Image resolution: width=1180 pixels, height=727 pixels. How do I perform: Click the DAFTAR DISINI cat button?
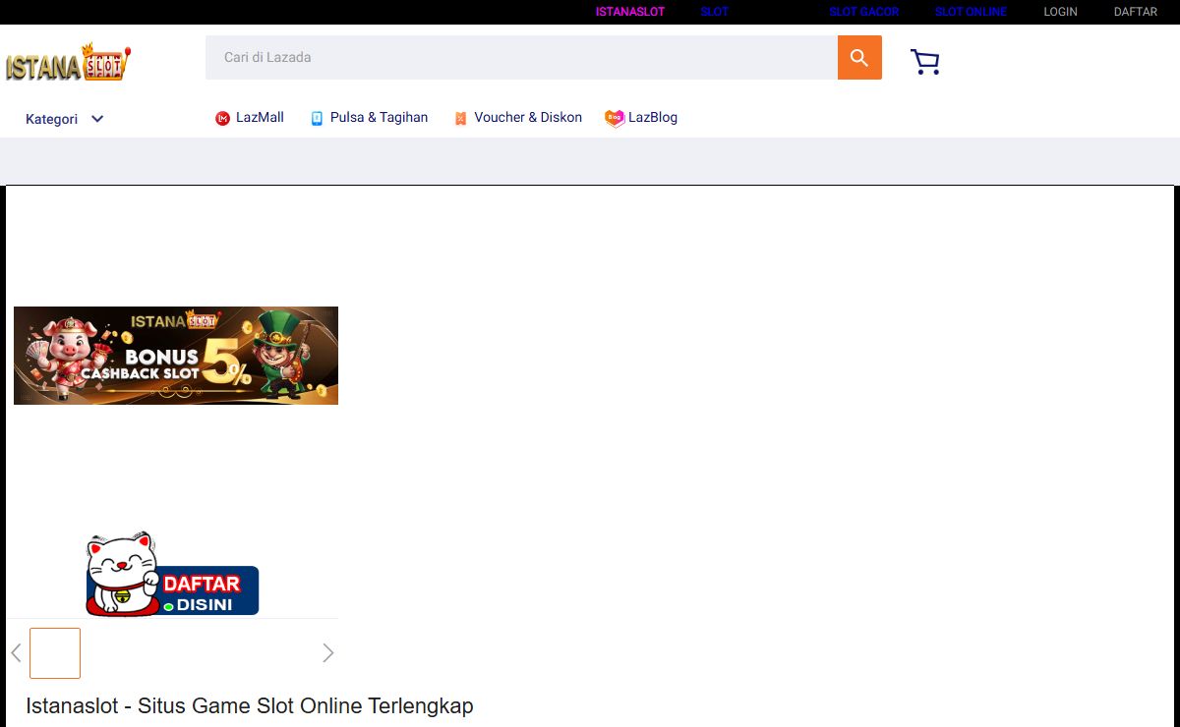172,576
